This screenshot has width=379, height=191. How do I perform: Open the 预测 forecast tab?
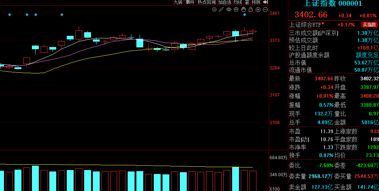click(256, 3)
